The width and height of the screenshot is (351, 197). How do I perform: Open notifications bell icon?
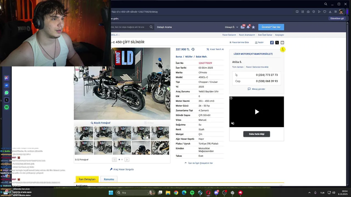click(x=248, y=27)
